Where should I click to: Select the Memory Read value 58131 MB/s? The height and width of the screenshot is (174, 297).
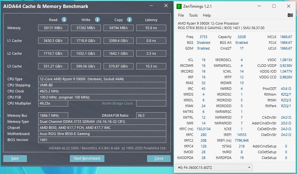tap(53, 28)
